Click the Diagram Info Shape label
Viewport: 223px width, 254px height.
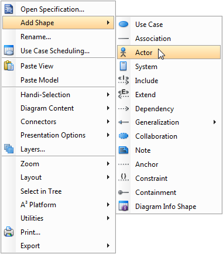[166, 207]
